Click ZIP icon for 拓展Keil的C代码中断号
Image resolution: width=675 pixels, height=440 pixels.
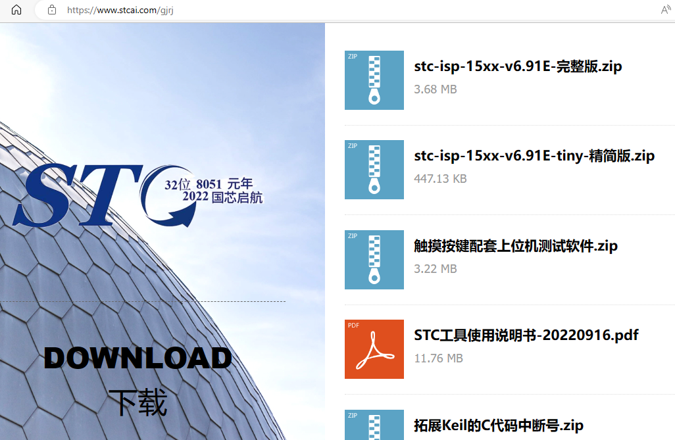(x=374, y=425)
